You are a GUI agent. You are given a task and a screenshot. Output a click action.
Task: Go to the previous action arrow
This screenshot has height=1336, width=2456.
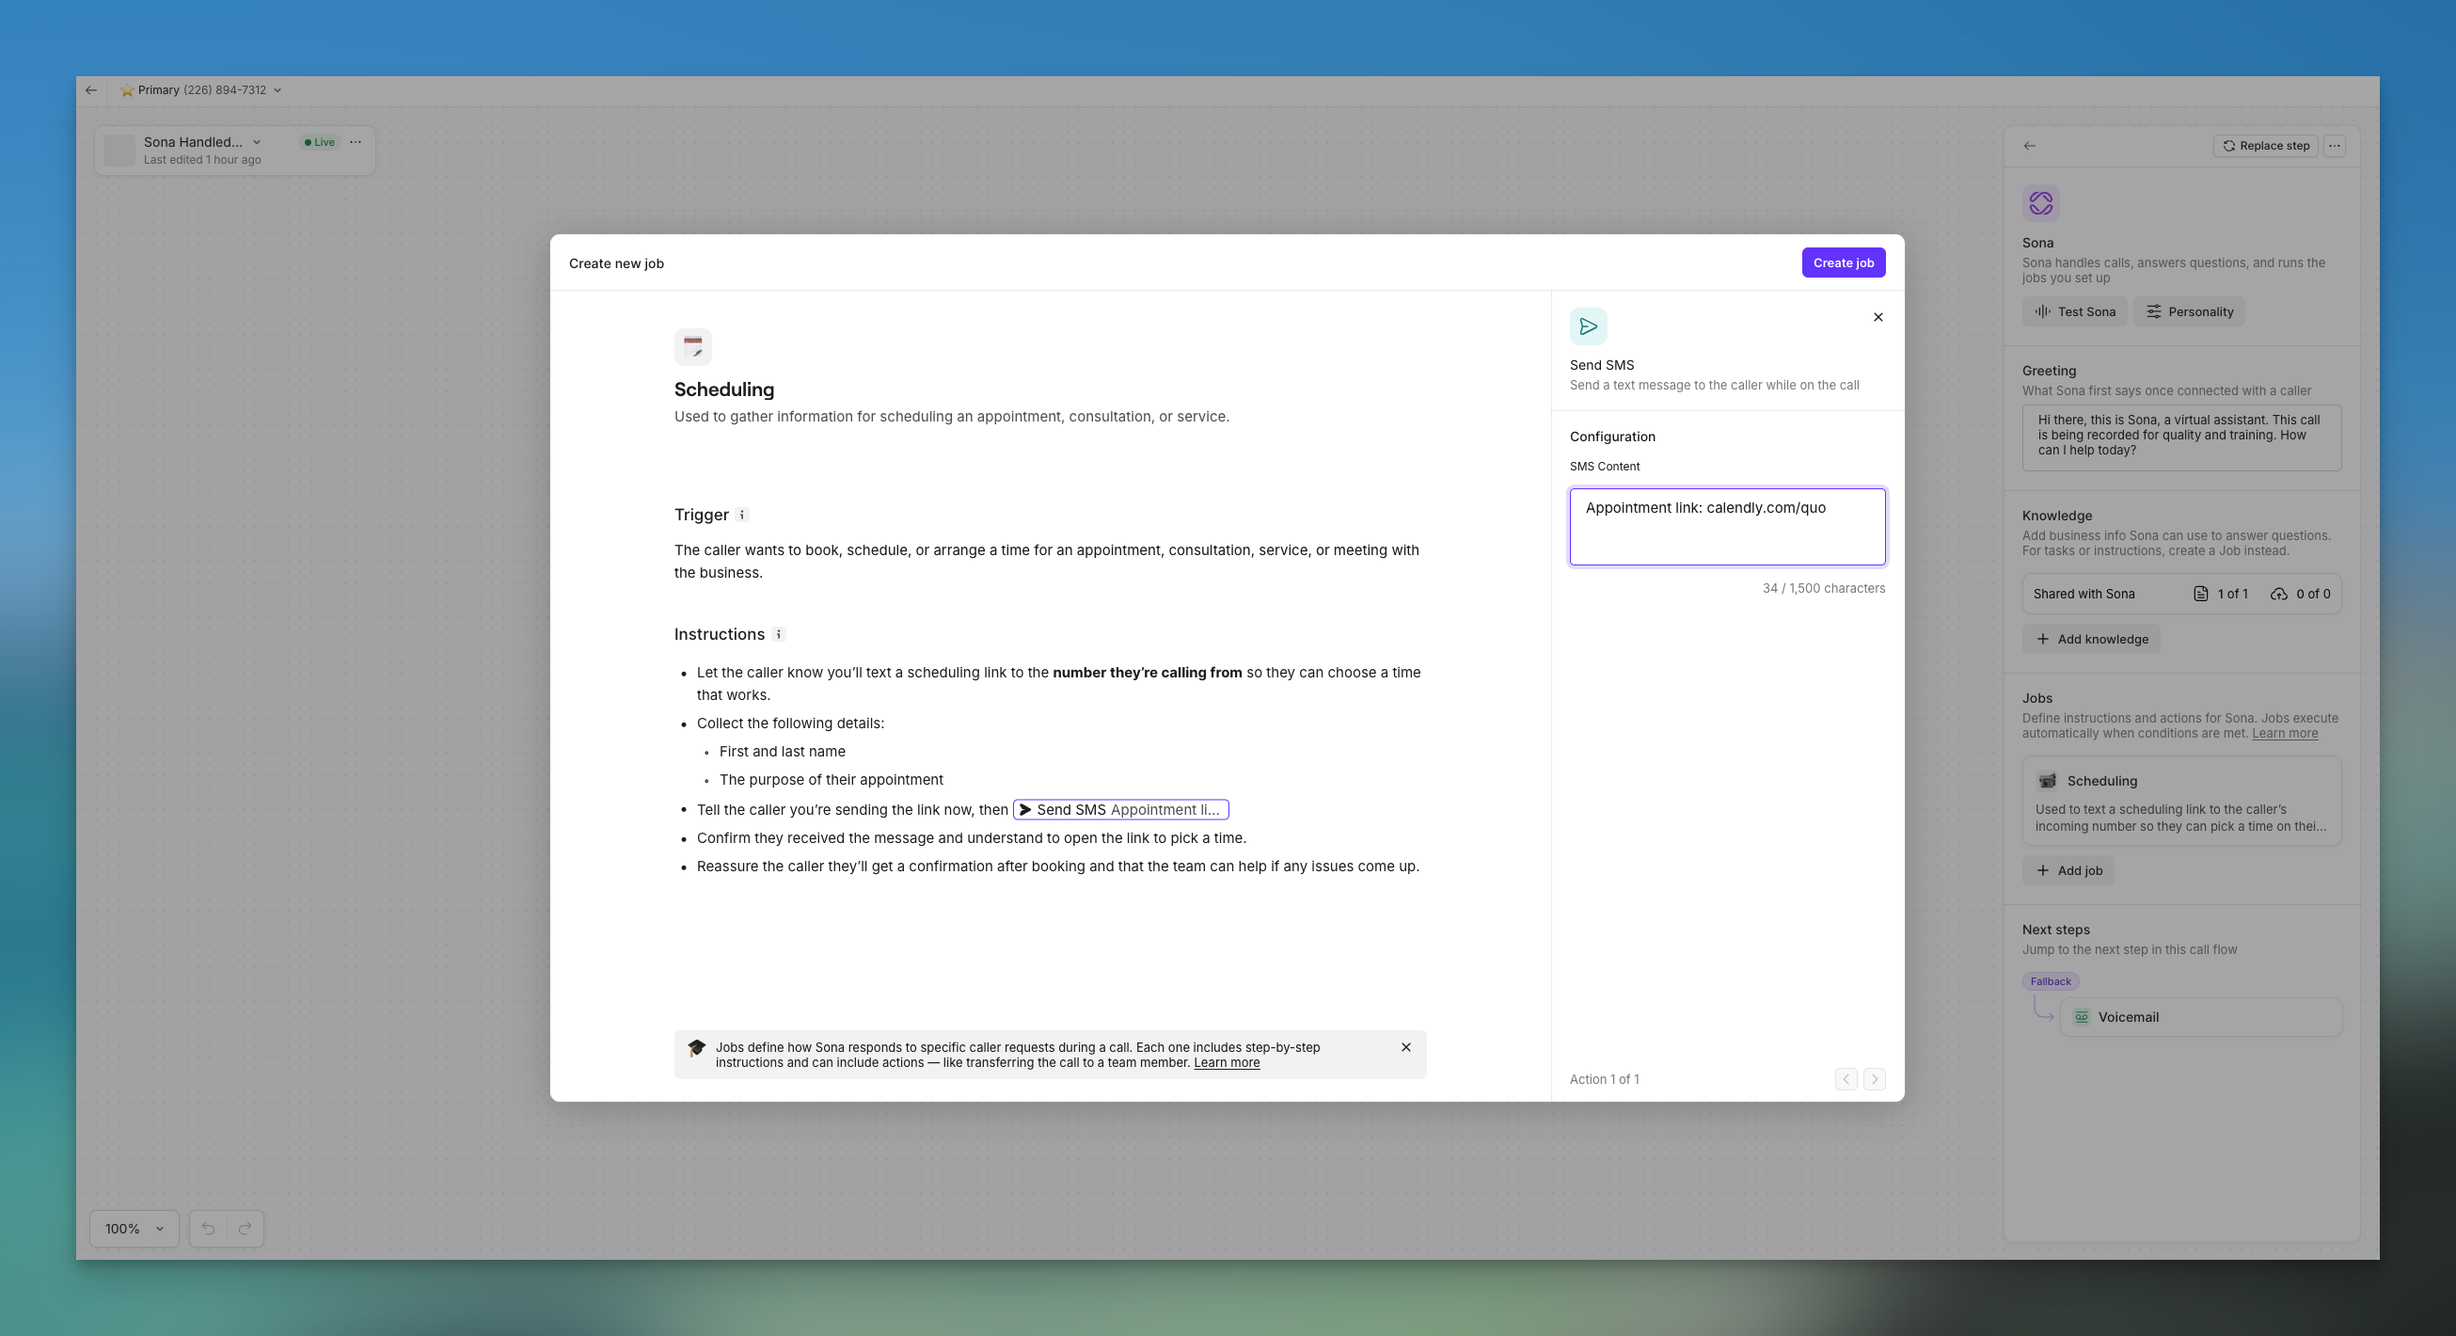[x=1846, y=1079]
